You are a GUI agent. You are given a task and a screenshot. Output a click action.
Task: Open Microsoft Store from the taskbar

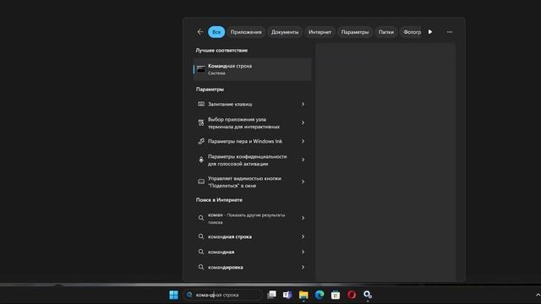pos(336,295)
